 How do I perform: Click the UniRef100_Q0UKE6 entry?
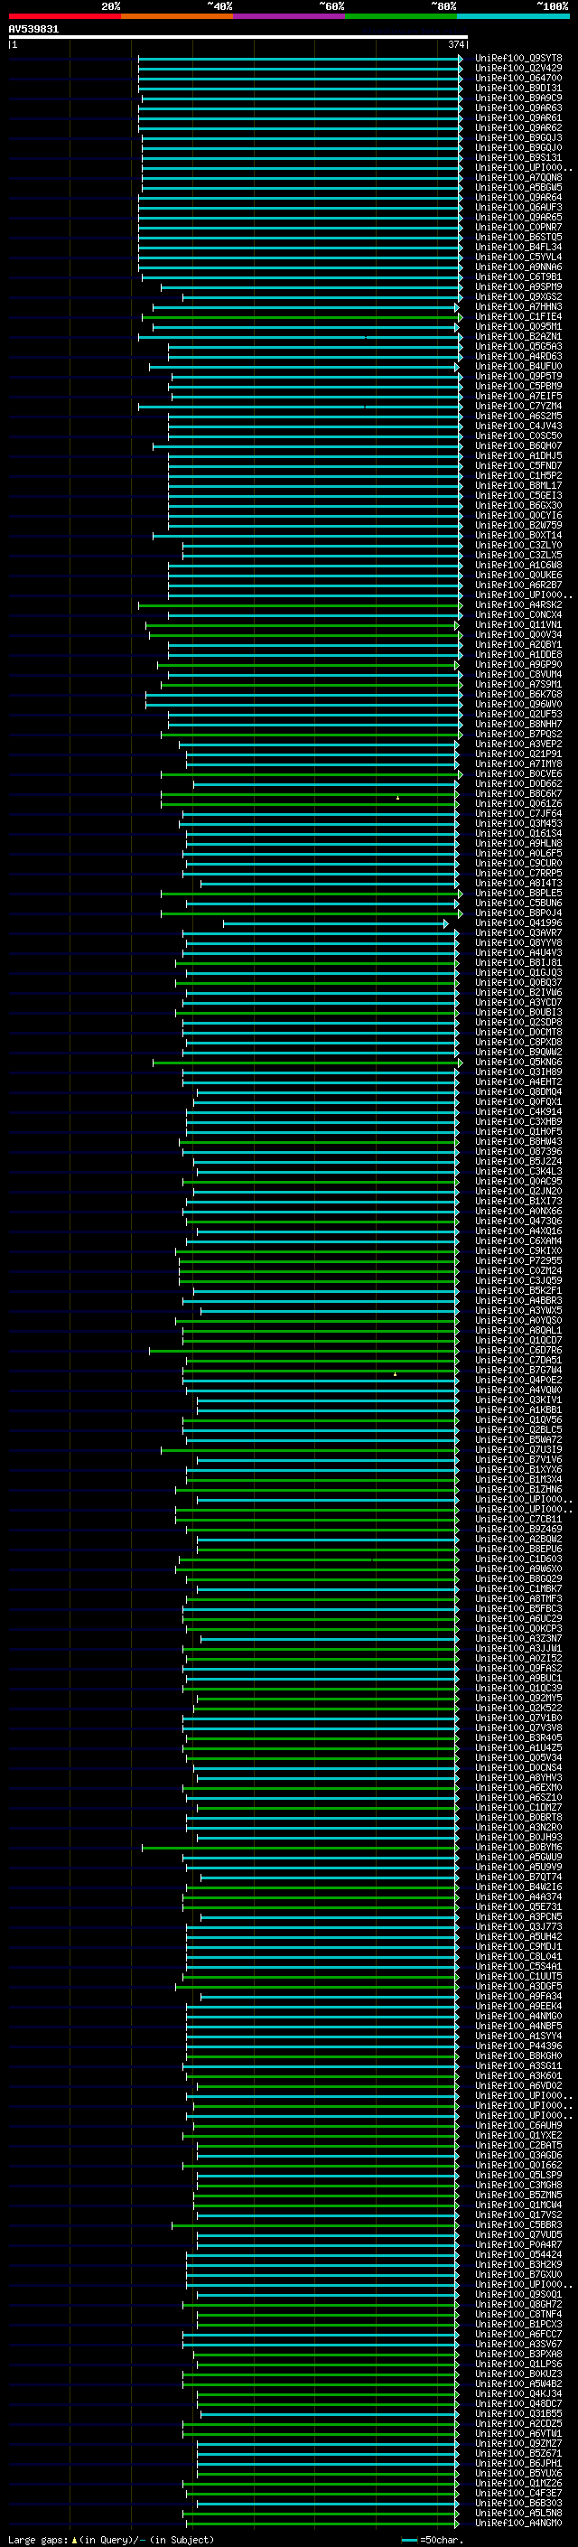coord(518,576)
